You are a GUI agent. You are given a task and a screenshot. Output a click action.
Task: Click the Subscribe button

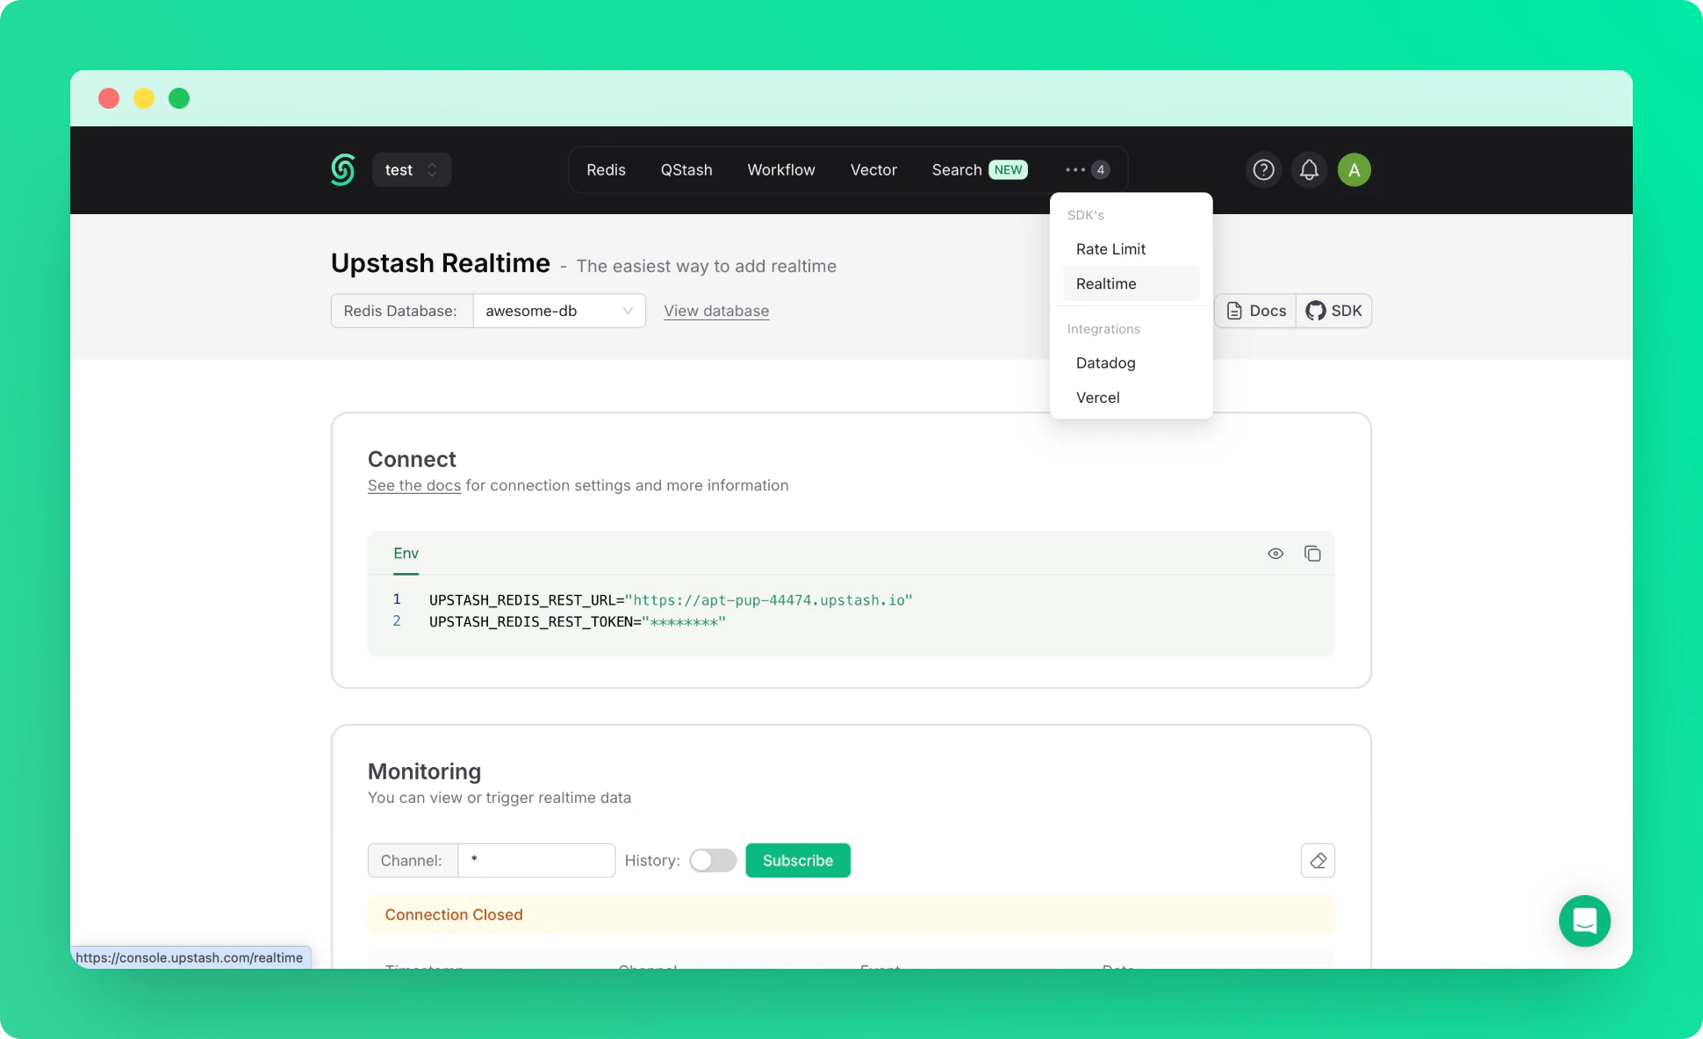pyautogui.click(x=797, y=861)
